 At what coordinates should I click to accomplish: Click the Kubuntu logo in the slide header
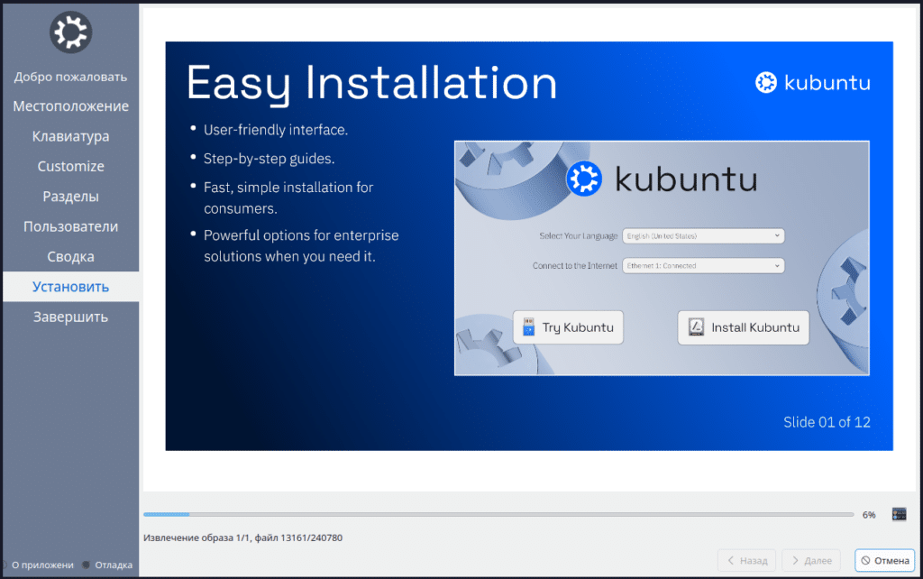point(765,82)
